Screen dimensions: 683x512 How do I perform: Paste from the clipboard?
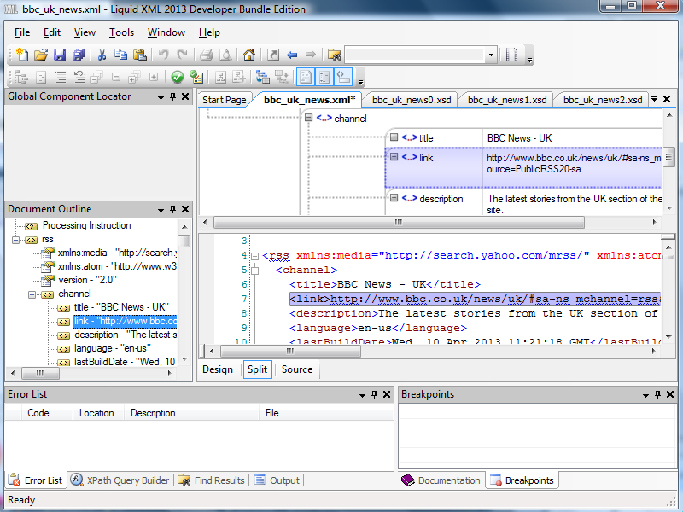(x=139, y=55)
